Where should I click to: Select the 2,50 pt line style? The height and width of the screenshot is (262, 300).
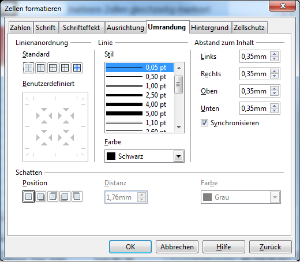(x=140, y=95)
